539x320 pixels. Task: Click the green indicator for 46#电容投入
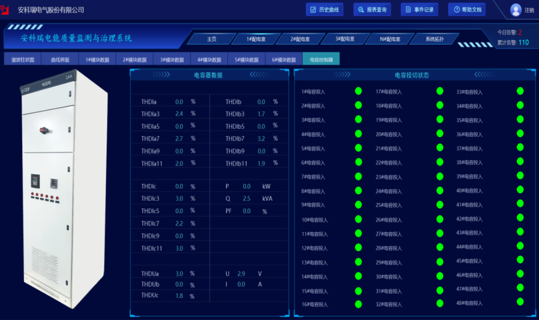coord(520,274)
